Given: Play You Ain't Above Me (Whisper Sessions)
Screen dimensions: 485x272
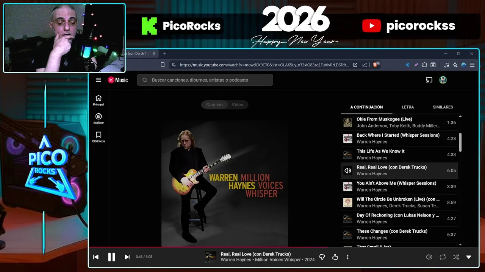Looking at the screenshot, I should point(399,186).
